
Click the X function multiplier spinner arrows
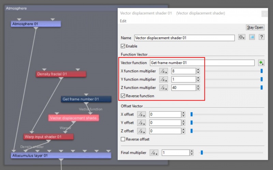pos(198,71)
